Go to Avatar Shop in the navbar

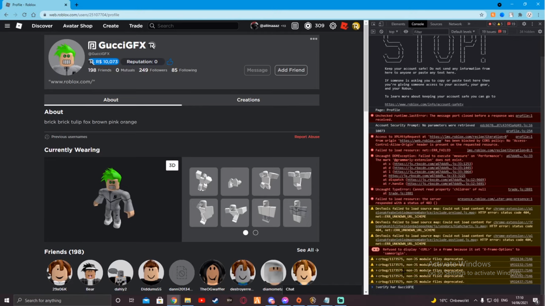(78, 26)
